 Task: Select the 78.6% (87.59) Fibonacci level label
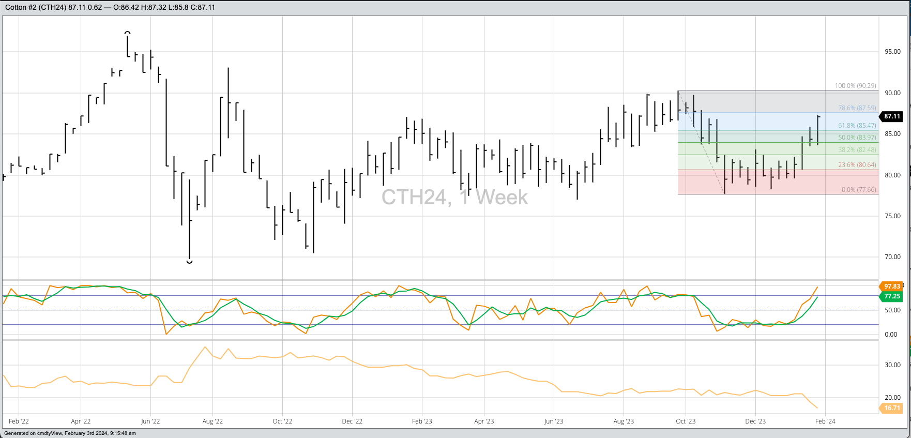[x=857, y=108]
